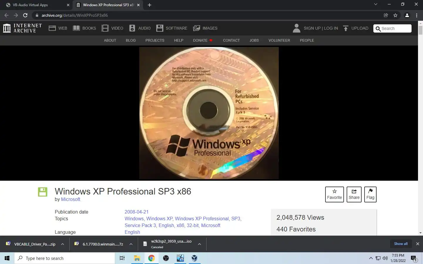Open the Images section icon
Screen dimensions: 423x264
tap(197, 28)
